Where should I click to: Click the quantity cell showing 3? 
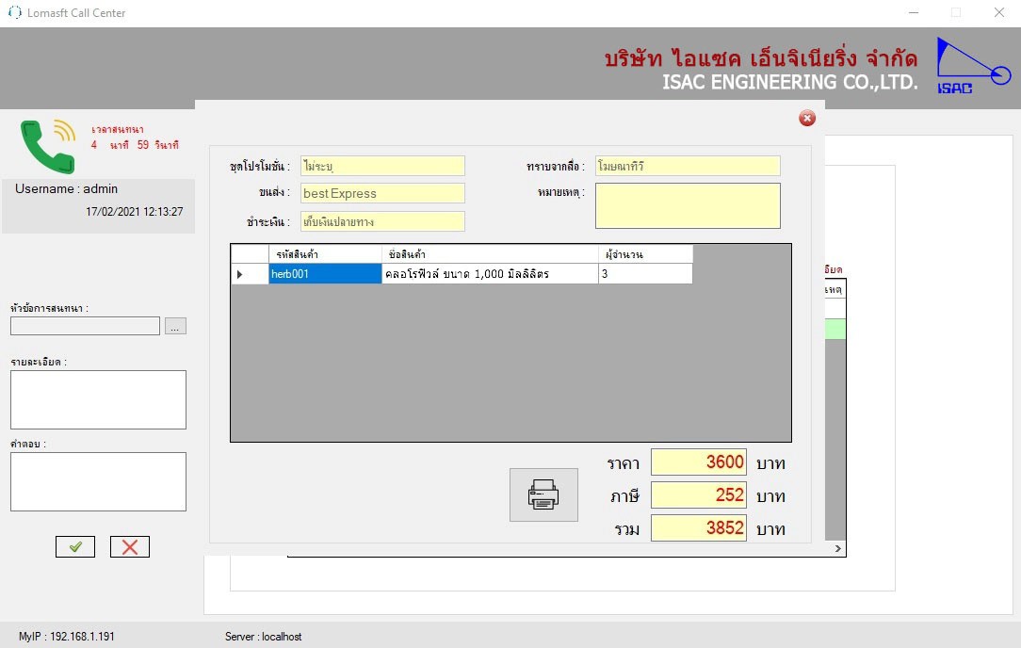(x=645, y=274)
